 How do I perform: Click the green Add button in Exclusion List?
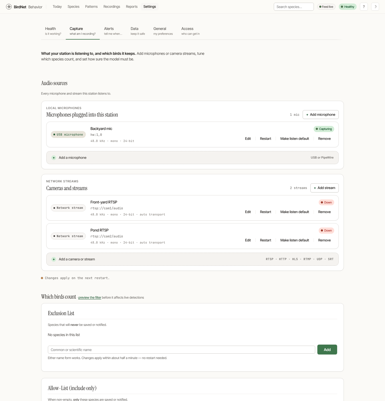327,350
